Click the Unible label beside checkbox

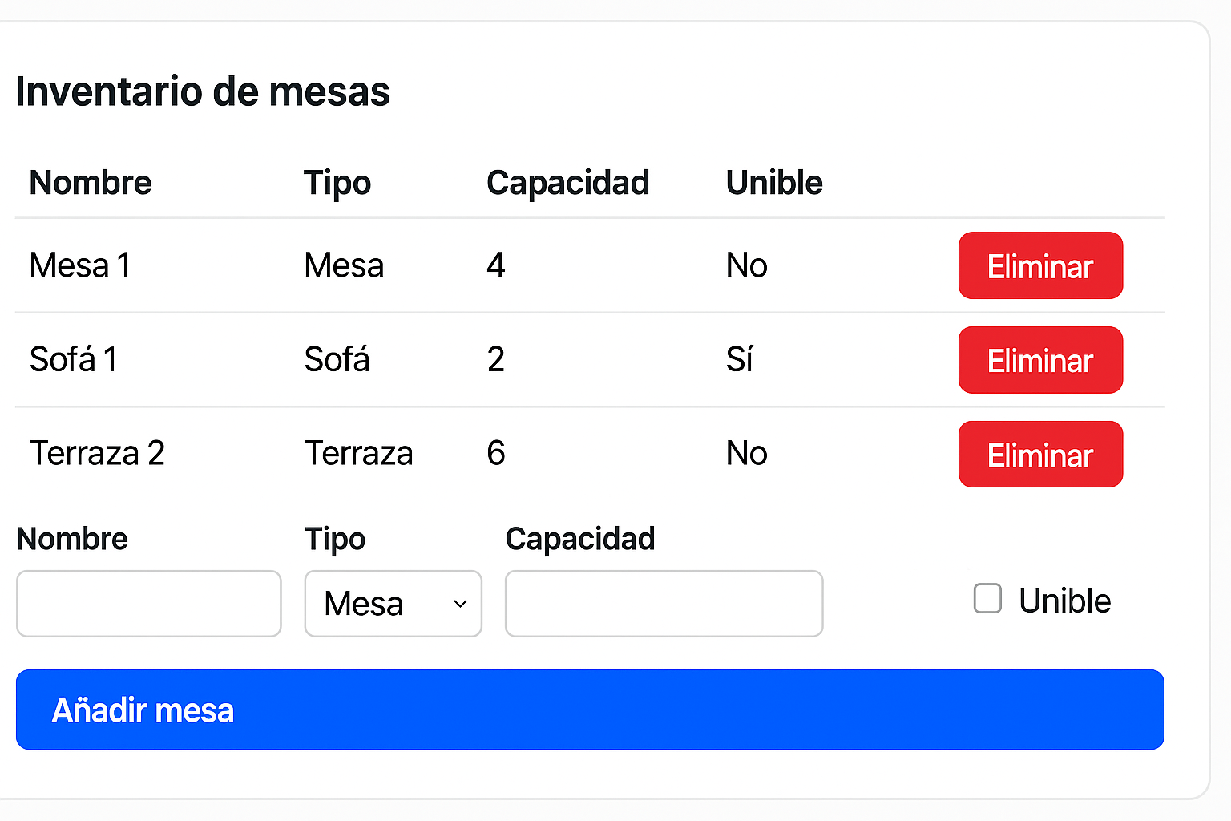pyautogui.click(x=1064, y=601)
